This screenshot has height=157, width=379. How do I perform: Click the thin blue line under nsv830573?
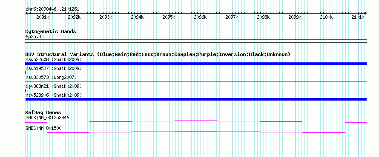[196, 81]
